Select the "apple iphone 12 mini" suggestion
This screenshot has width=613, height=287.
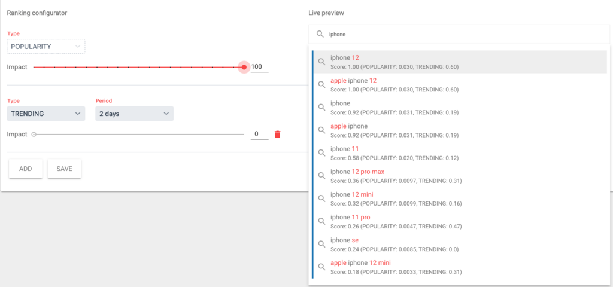point(460,267)
